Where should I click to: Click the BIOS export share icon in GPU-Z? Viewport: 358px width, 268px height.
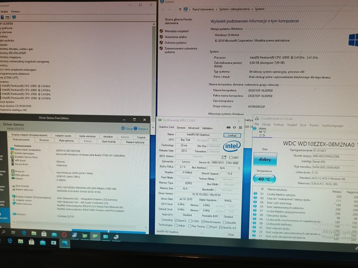[x=224, y=157]
